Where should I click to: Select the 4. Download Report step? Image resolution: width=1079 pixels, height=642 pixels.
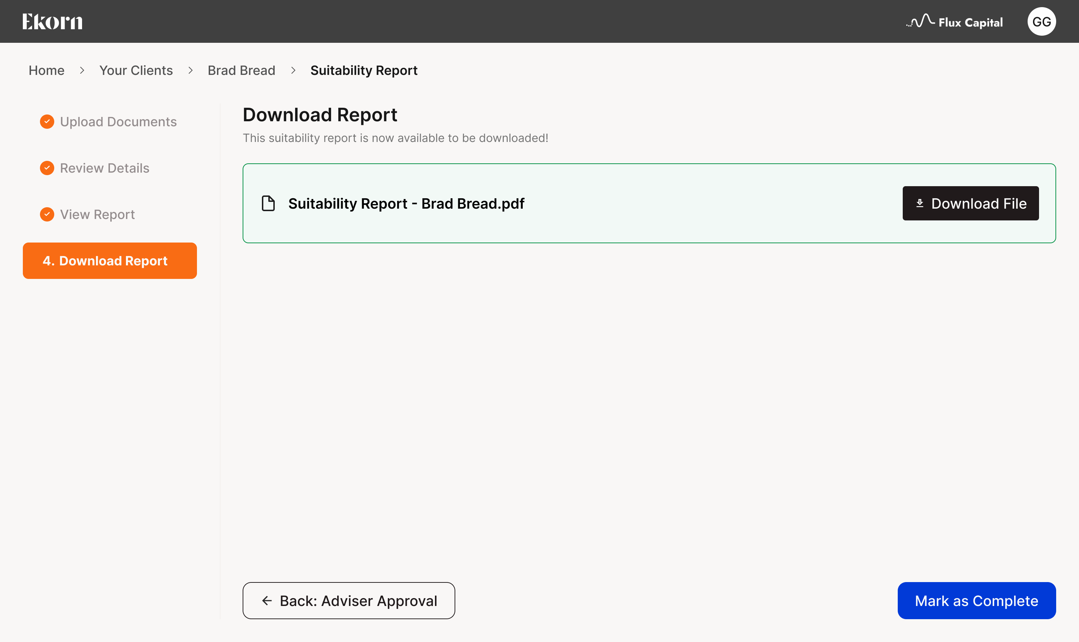(110, 260)
